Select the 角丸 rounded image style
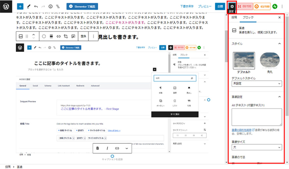The image size is (289, 169). (x=270, y=60)
